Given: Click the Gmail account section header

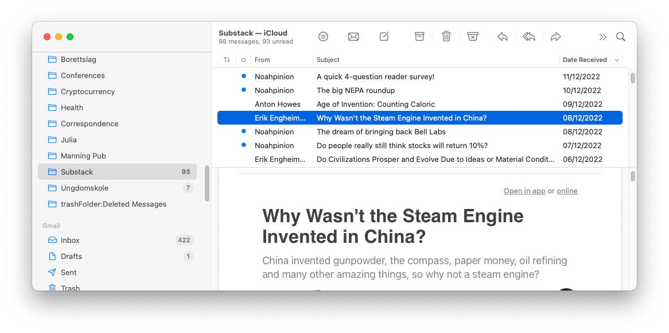Looking at the screenshot, I should tap(51, 226).
